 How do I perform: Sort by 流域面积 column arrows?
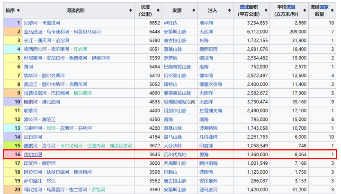266,10
